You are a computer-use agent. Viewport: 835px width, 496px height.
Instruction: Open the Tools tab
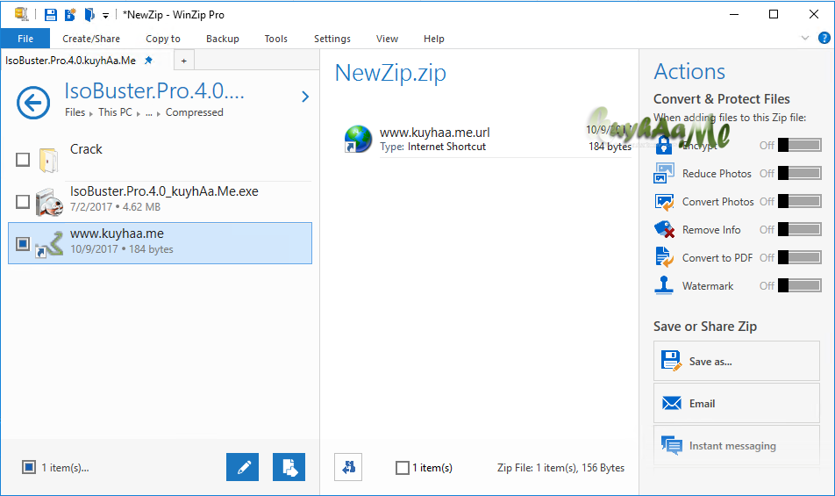[275, 39]
